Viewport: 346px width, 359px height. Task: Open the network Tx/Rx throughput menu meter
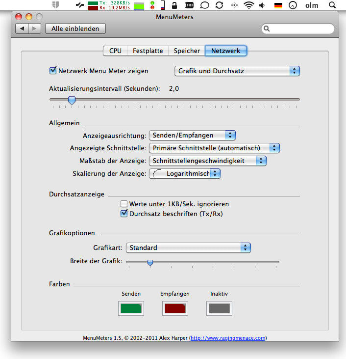109,5
